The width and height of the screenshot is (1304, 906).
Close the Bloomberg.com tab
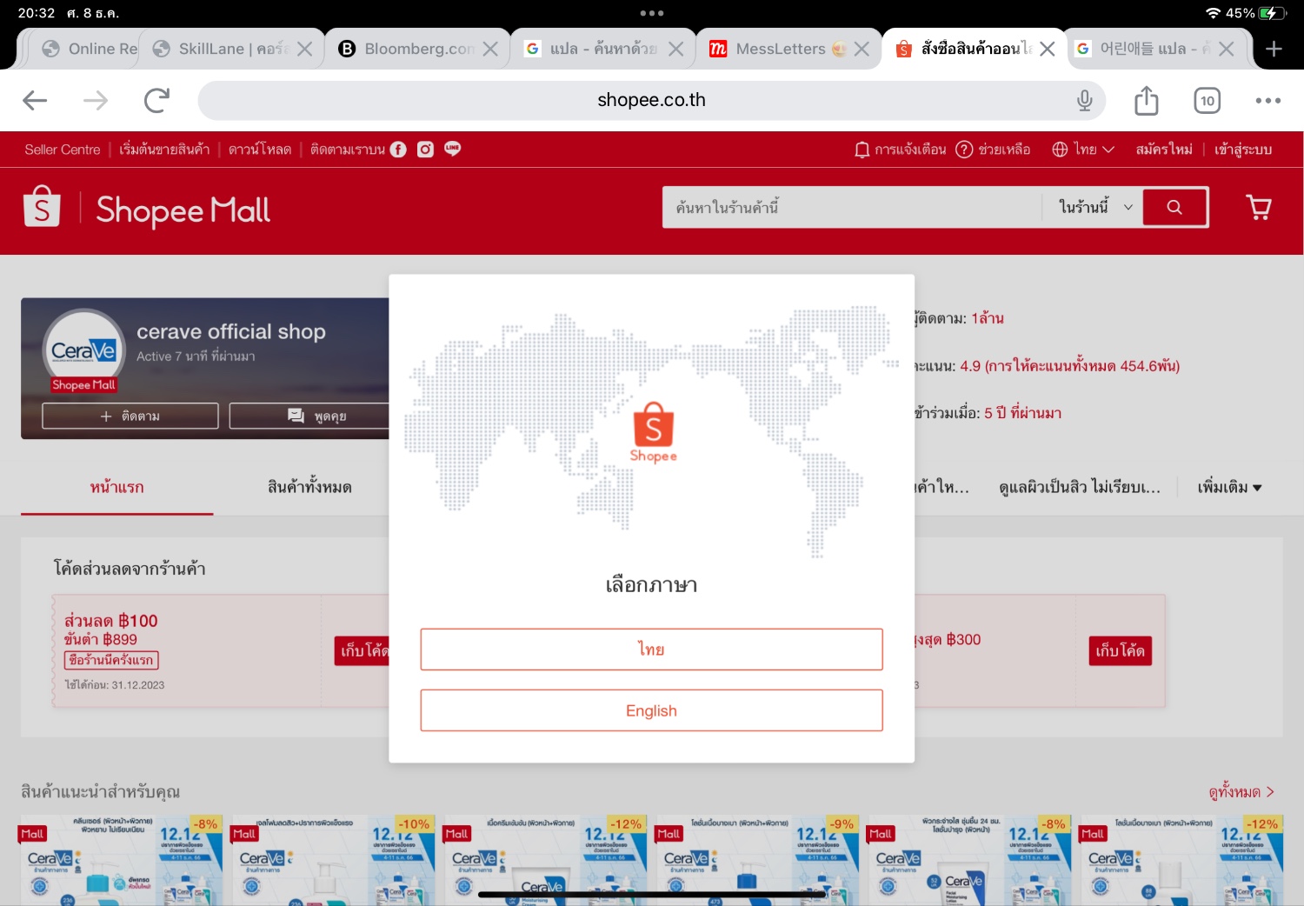[490, 49]
